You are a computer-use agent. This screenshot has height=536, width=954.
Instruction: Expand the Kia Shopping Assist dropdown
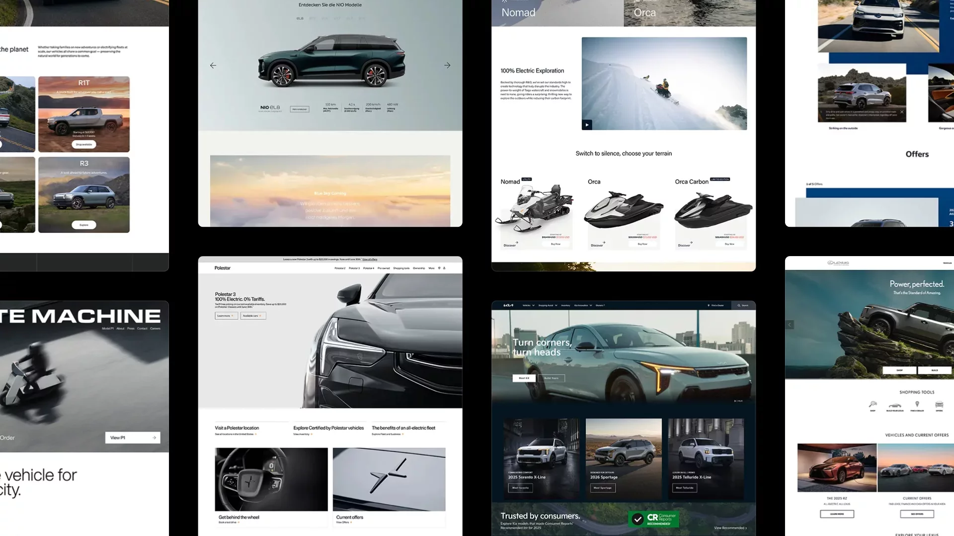(x=548, y=305)
